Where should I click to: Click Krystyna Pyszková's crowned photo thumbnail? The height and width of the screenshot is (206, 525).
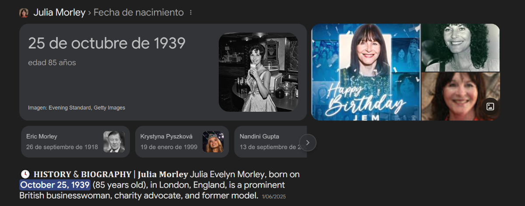point(213,142)
